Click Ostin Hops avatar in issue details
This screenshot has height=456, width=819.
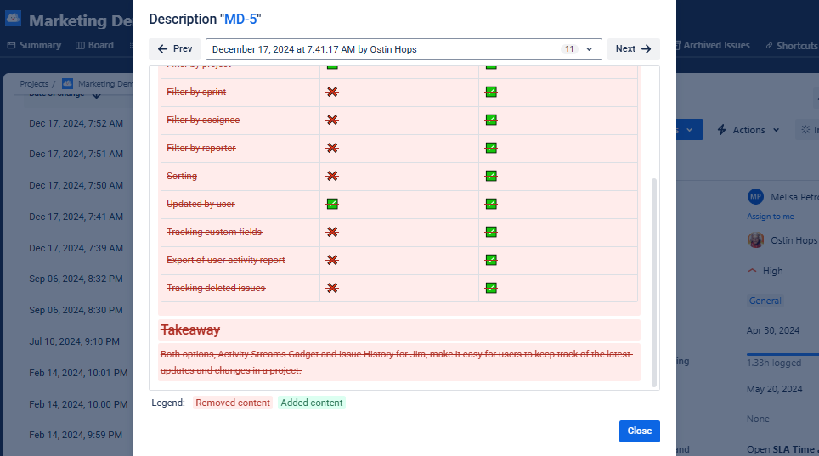[x=756, y=240]
